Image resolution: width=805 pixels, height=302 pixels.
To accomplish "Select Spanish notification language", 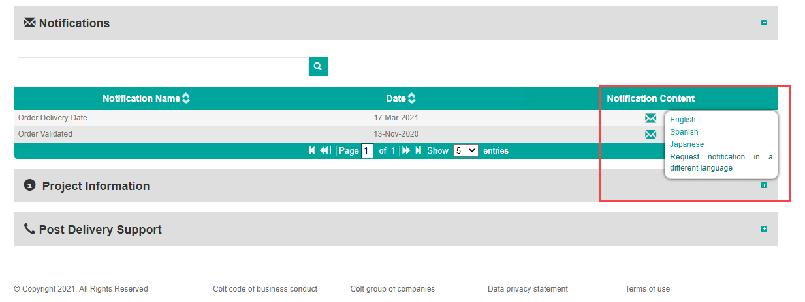I will [684, 132].
